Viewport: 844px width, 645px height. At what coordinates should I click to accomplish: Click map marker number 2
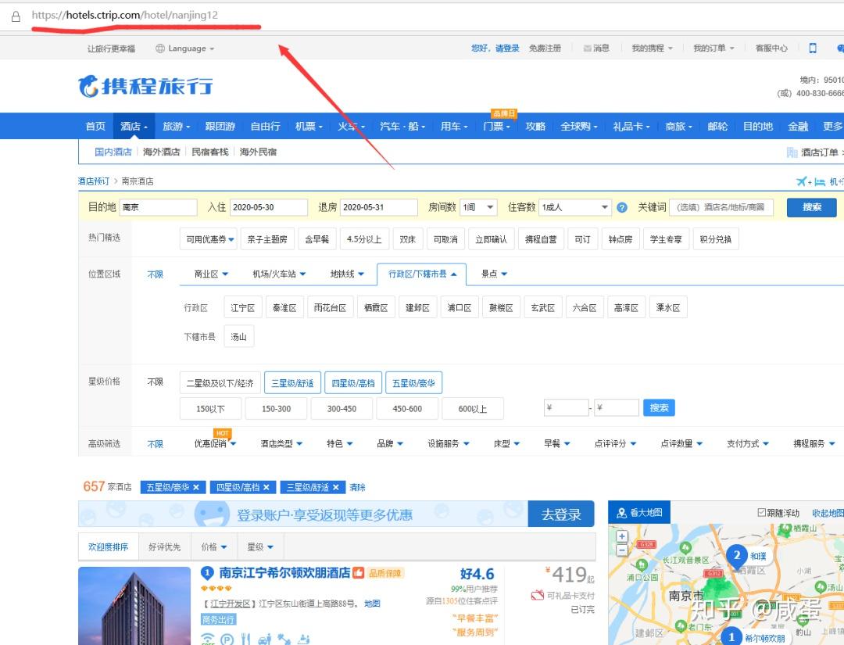coord(737,555)
